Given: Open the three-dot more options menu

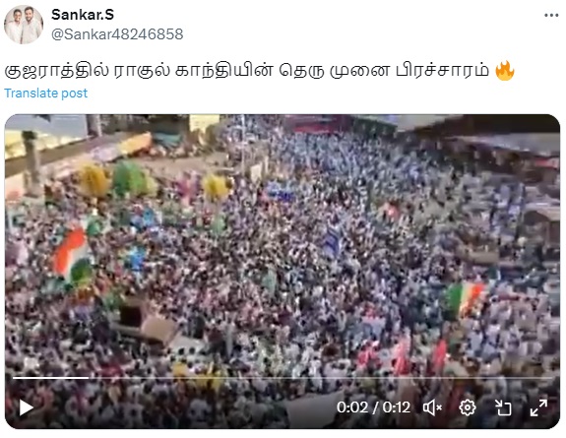Looking at the screenshot, I should 551,15.
